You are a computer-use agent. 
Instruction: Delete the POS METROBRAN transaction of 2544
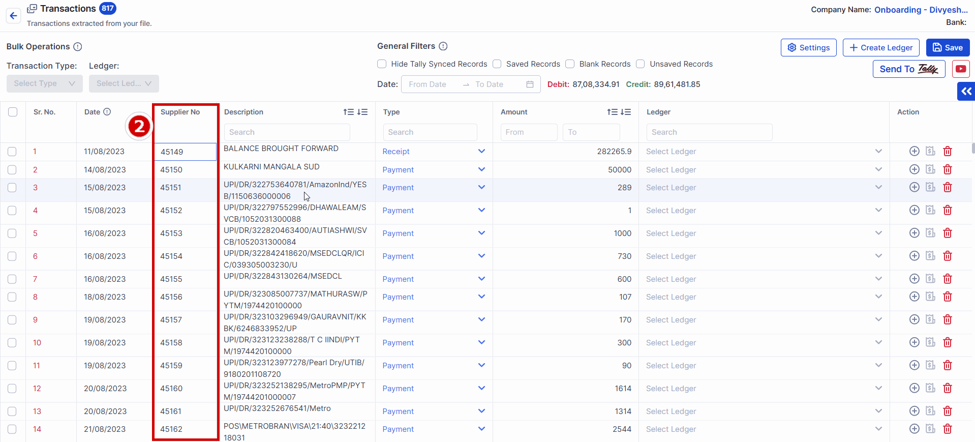pyautogui.click(x=948, y=429)
